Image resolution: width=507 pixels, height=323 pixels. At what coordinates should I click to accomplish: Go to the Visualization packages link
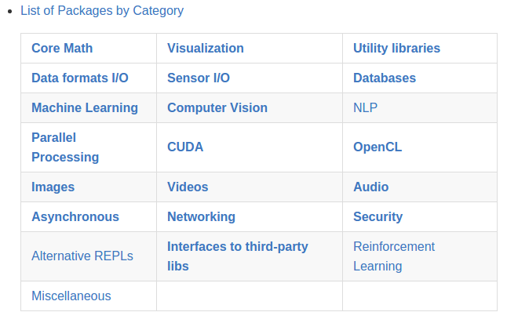206,48
